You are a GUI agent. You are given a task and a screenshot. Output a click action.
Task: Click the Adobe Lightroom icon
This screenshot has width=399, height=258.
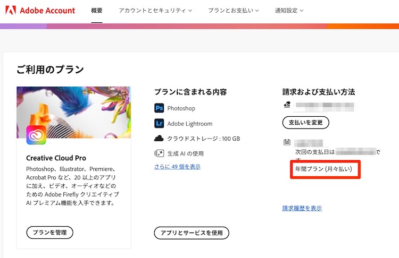159,124
